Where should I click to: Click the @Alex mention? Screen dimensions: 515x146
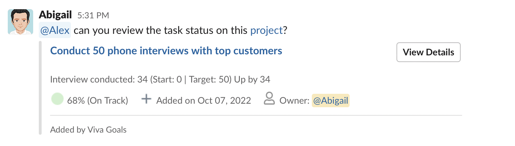(55, 31)
